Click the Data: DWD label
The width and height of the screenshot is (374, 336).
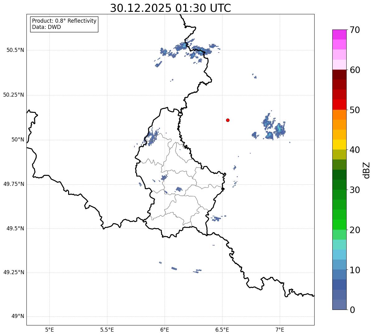pyautogui.click(x=46, y=27)
